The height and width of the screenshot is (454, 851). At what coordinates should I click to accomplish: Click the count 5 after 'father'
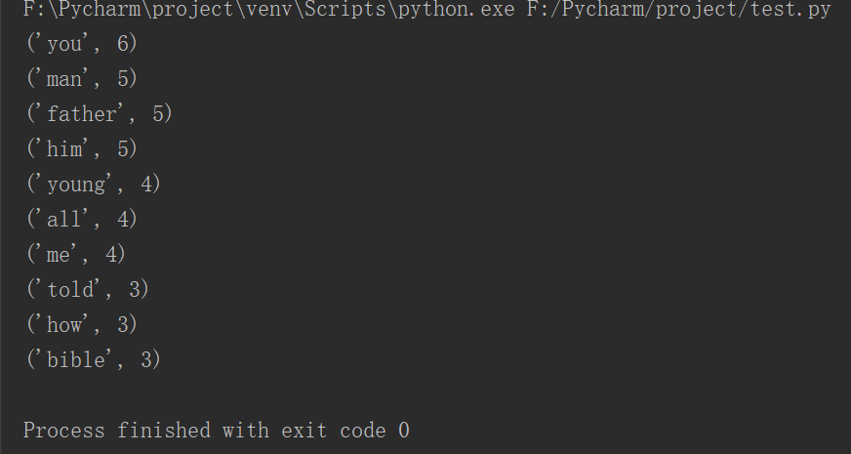click(x=158, y=114)
